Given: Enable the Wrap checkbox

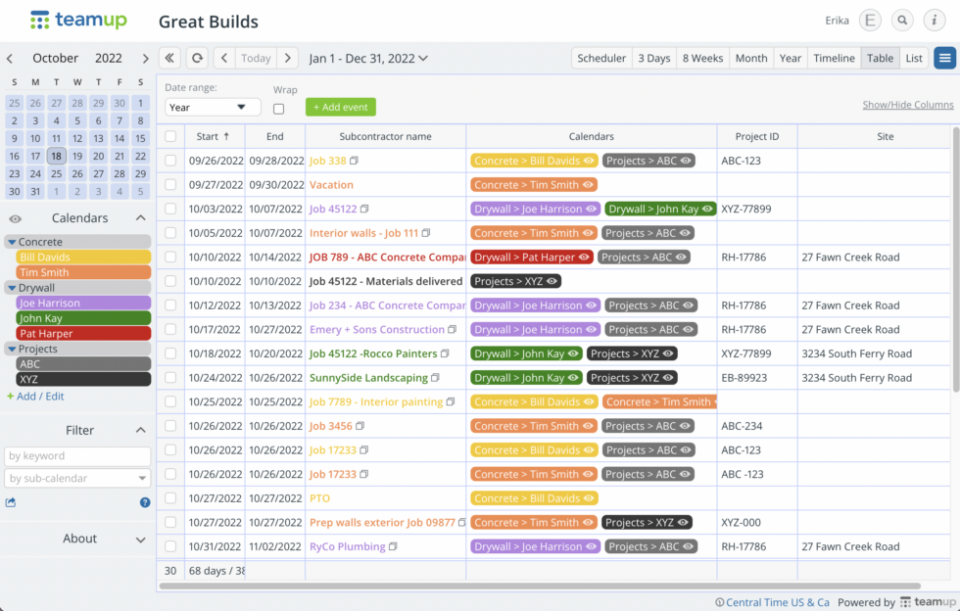Looking at the screenshot, I should click(278, 108).
